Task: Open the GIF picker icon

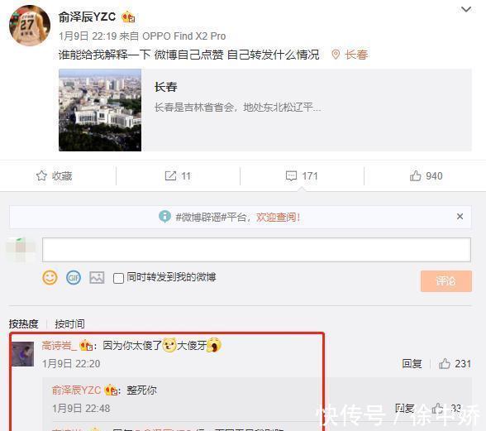Action: pos(74,277)
